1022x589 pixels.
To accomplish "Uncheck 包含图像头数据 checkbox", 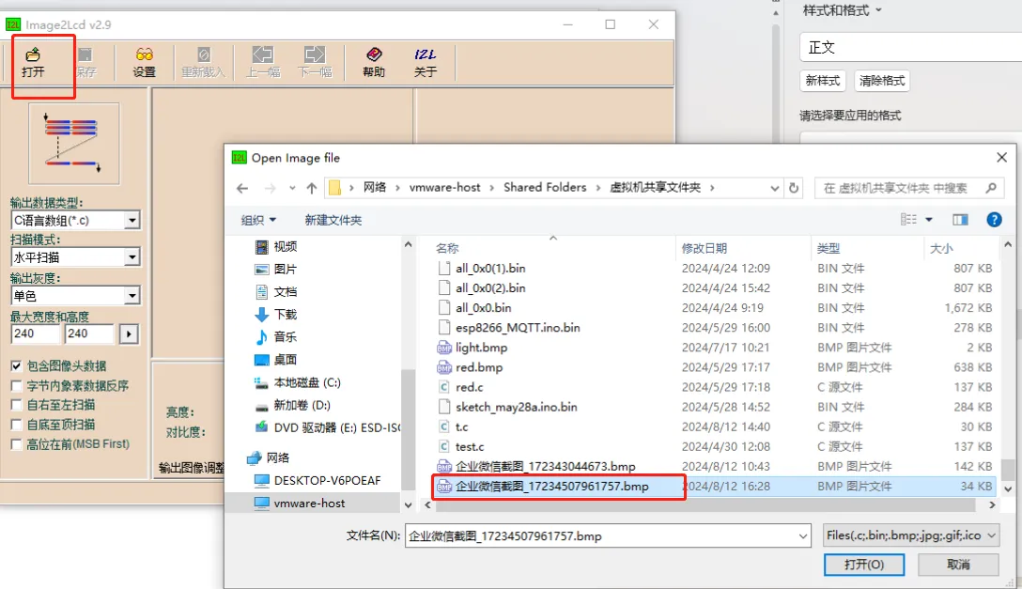I will pyautogui.click(x=16, y=366).
